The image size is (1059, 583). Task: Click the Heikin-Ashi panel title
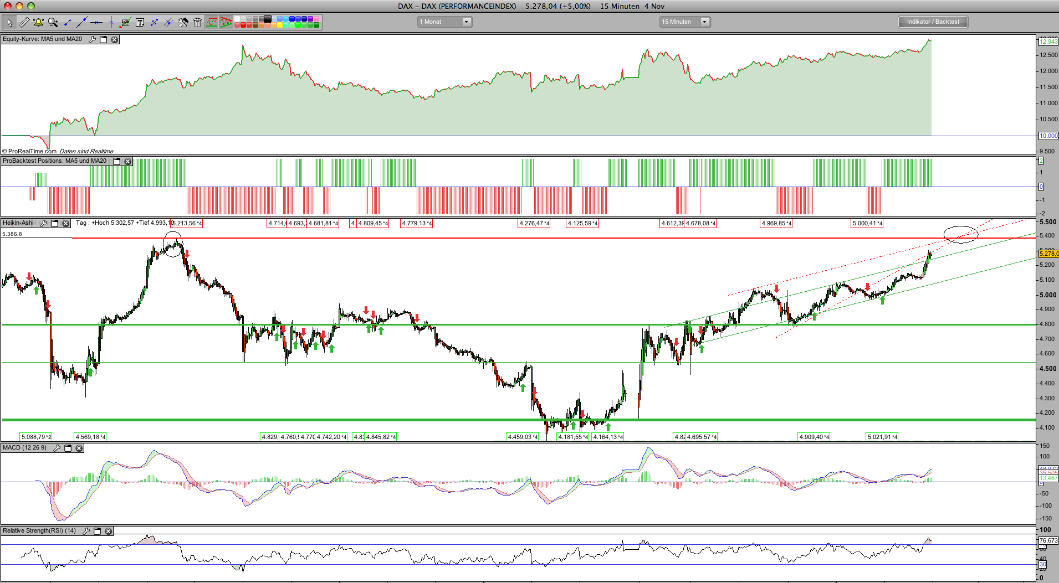pos(18,223)
